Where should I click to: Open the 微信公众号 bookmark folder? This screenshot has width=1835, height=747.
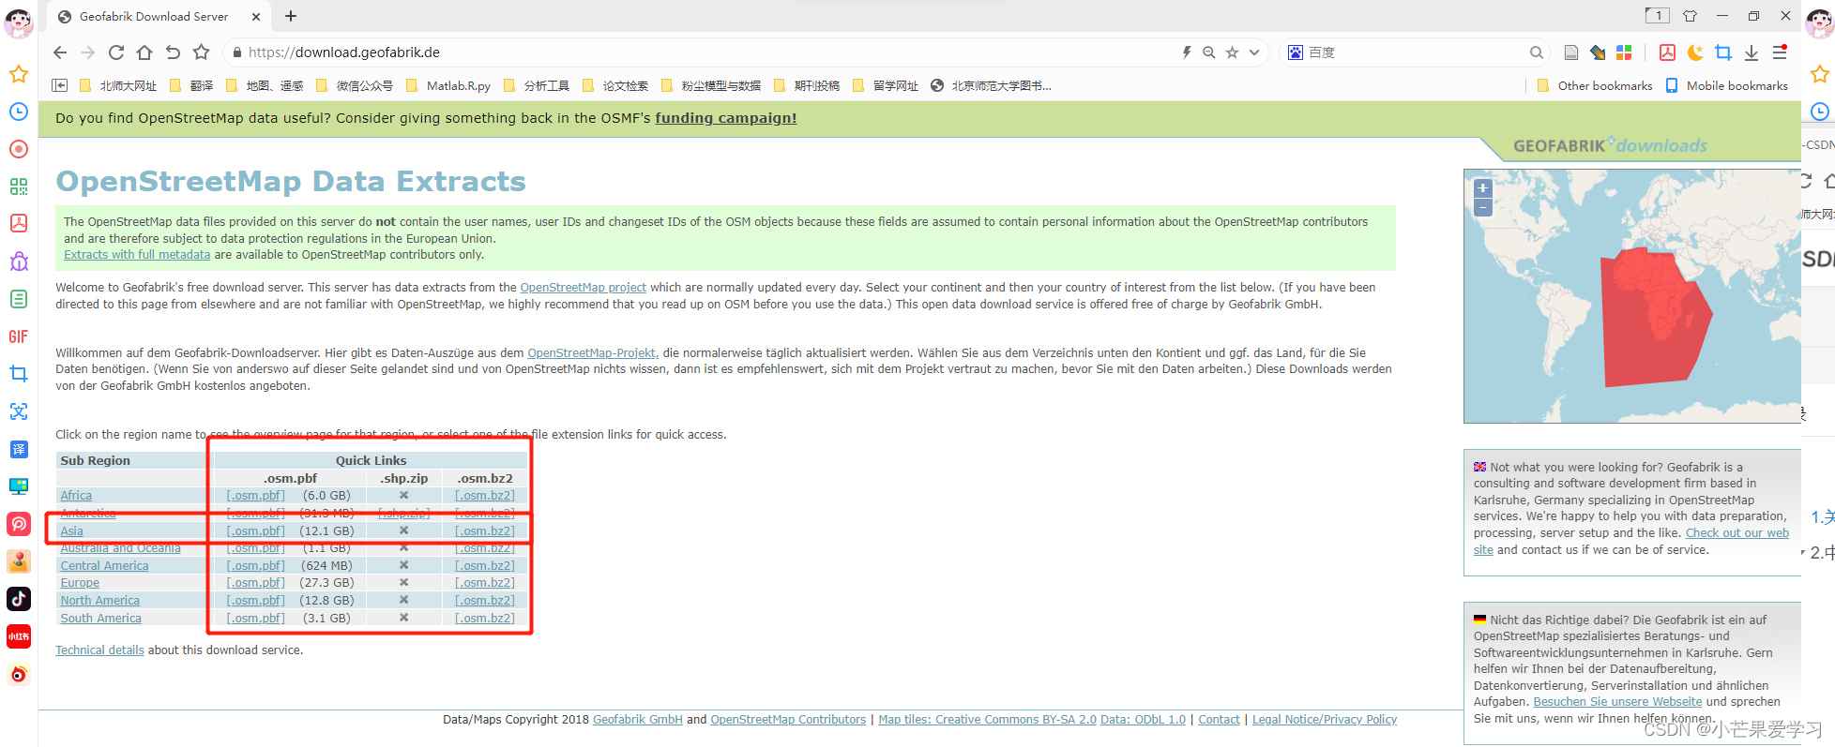click(x=355, y=85)
